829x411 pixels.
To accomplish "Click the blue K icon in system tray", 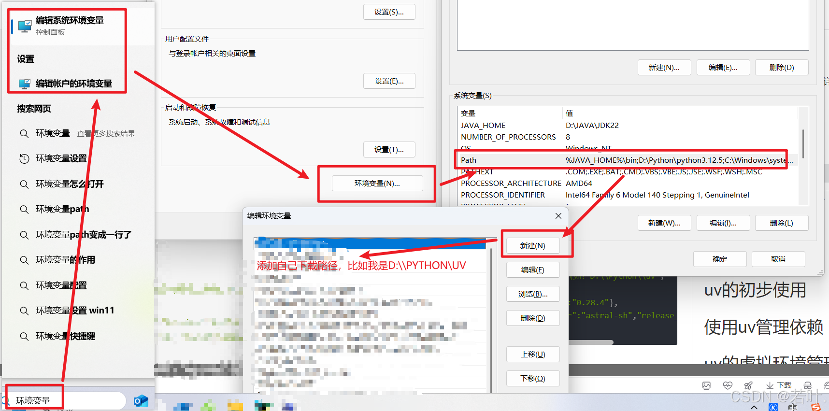I will [773, 407].
